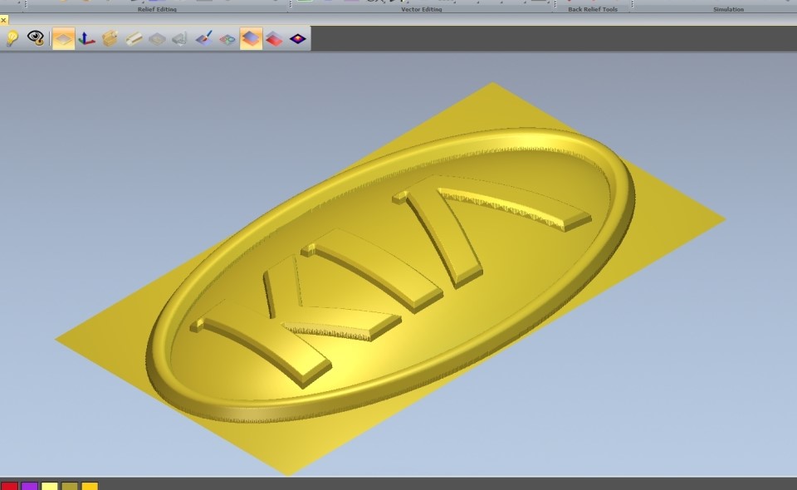Toggle the highlighted blue-orange relief layers icon
The height and width of the screenshot is (490, 797).
point(251,39)
